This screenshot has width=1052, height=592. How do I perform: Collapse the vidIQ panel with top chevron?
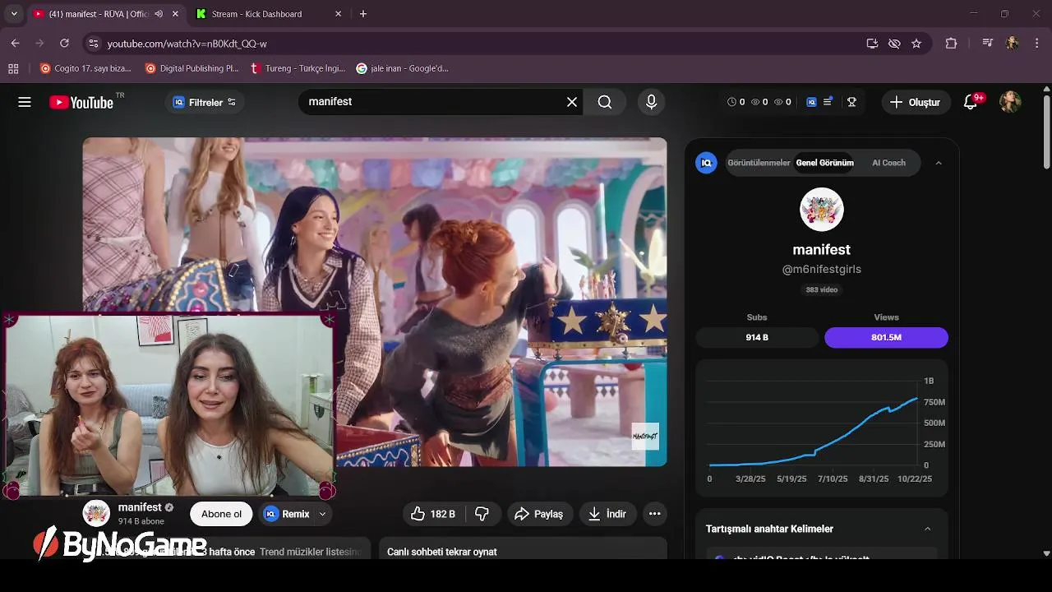coord(939,163)
